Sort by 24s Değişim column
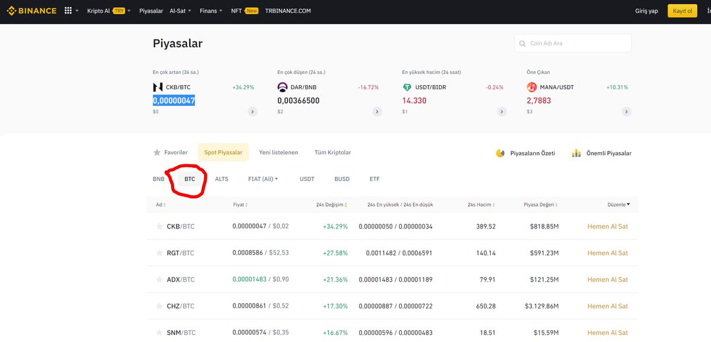The width and height of the screenshot is (711, 342). click(x=332, y=205)
